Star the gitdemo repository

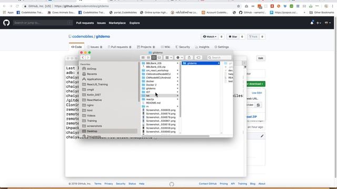[x=233, y=37]
